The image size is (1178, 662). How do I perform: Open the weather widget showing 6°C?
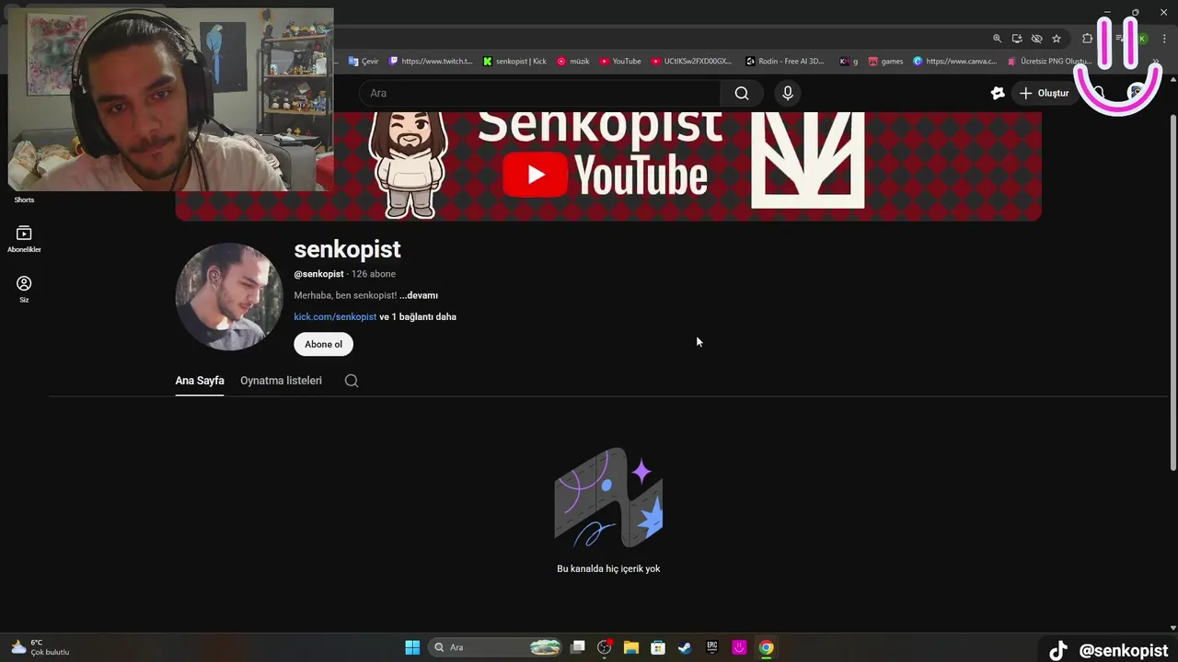tap(40, 647)
